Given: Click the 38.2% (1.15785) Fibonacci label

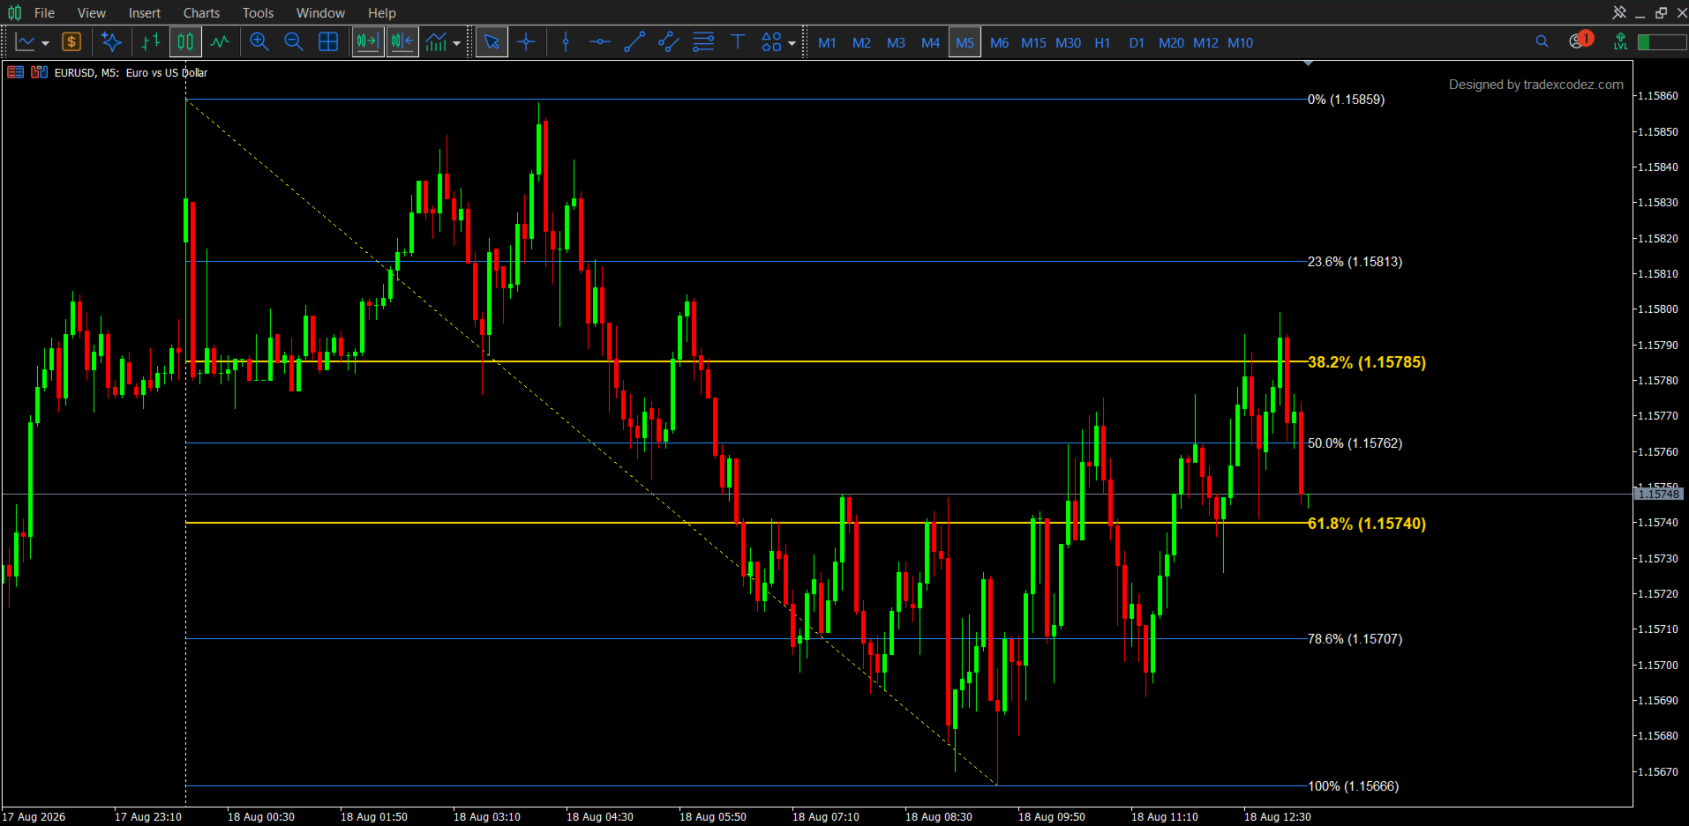Looking at the screenshot, I should [1366, 362].
